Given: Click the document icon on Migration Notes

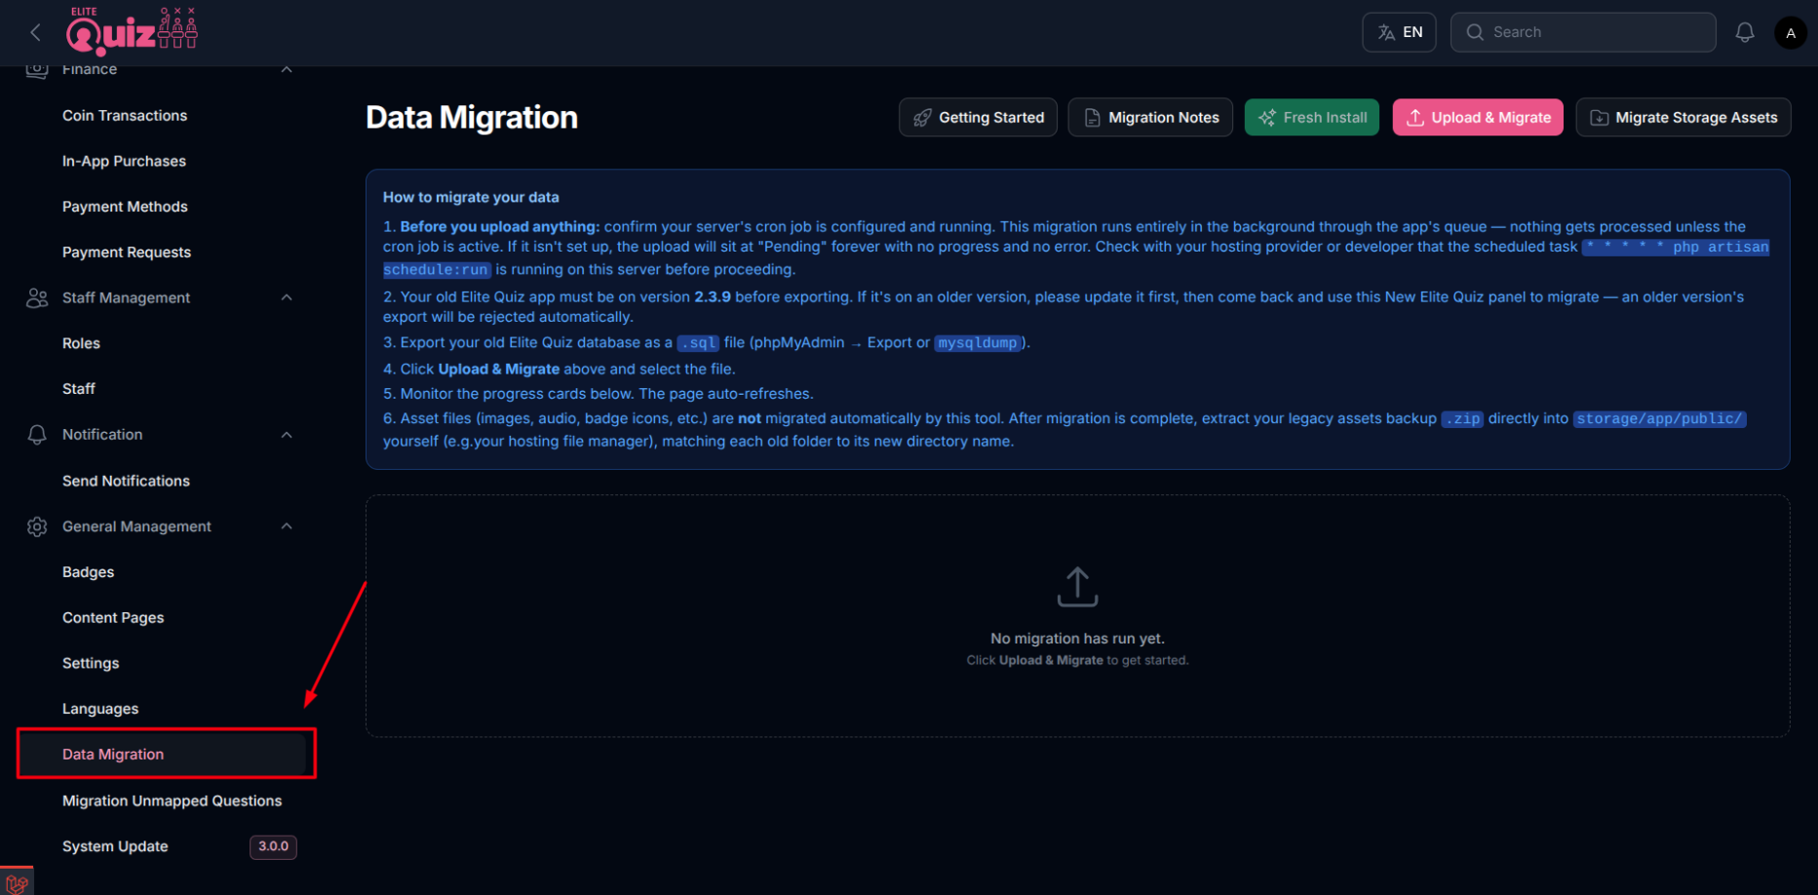Looking at the screenshot, I should click(x=1093, y=118).
